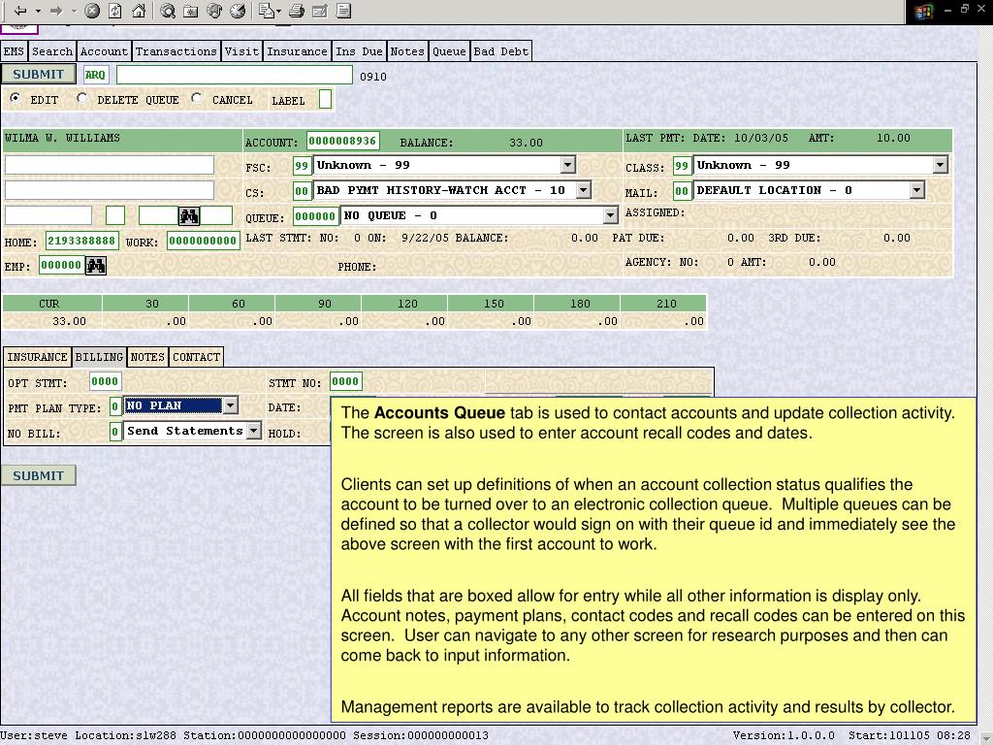Viewport: 993px width, 745px height.
Task: Click the CS code box 00
Action: pyautogui.click(x=303, y=191)
